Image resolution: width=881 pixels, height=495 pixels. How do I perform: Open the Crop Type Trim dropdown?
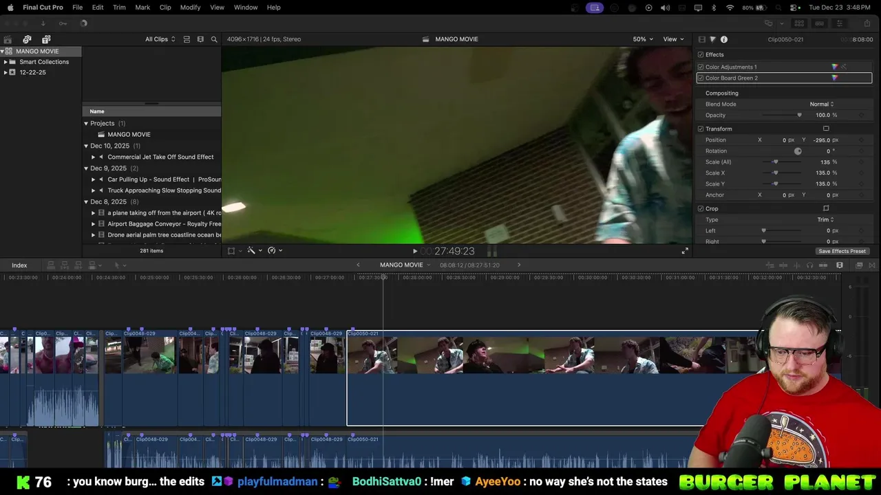pos(825,219)
